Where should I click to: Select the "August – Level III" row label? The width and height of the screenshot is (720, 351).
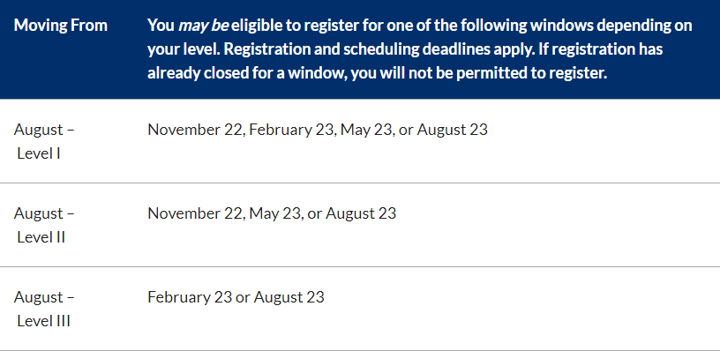44,309
